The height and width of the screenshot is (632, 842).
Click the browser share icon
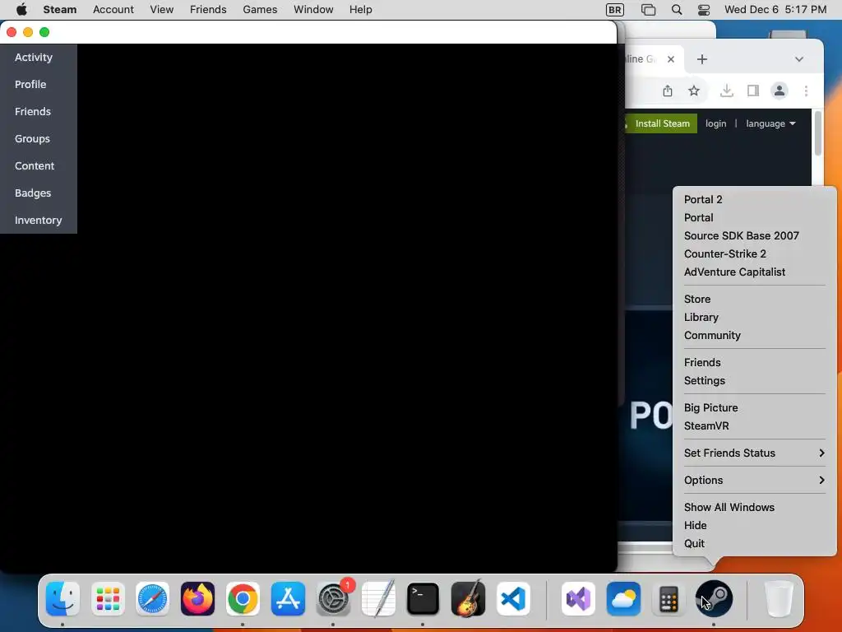coord(668,91)
